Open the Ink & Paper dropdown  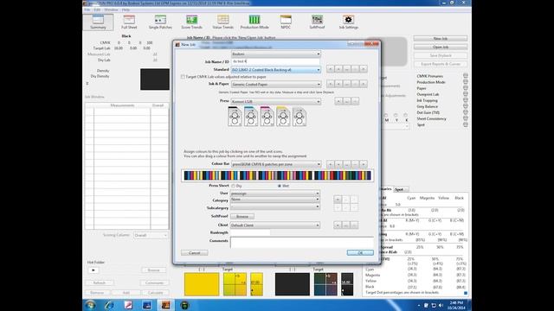[x=276, y=85]
